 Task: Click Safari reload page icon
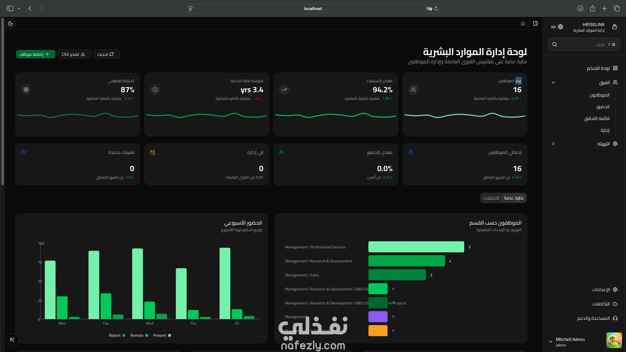tap(436, 8)
